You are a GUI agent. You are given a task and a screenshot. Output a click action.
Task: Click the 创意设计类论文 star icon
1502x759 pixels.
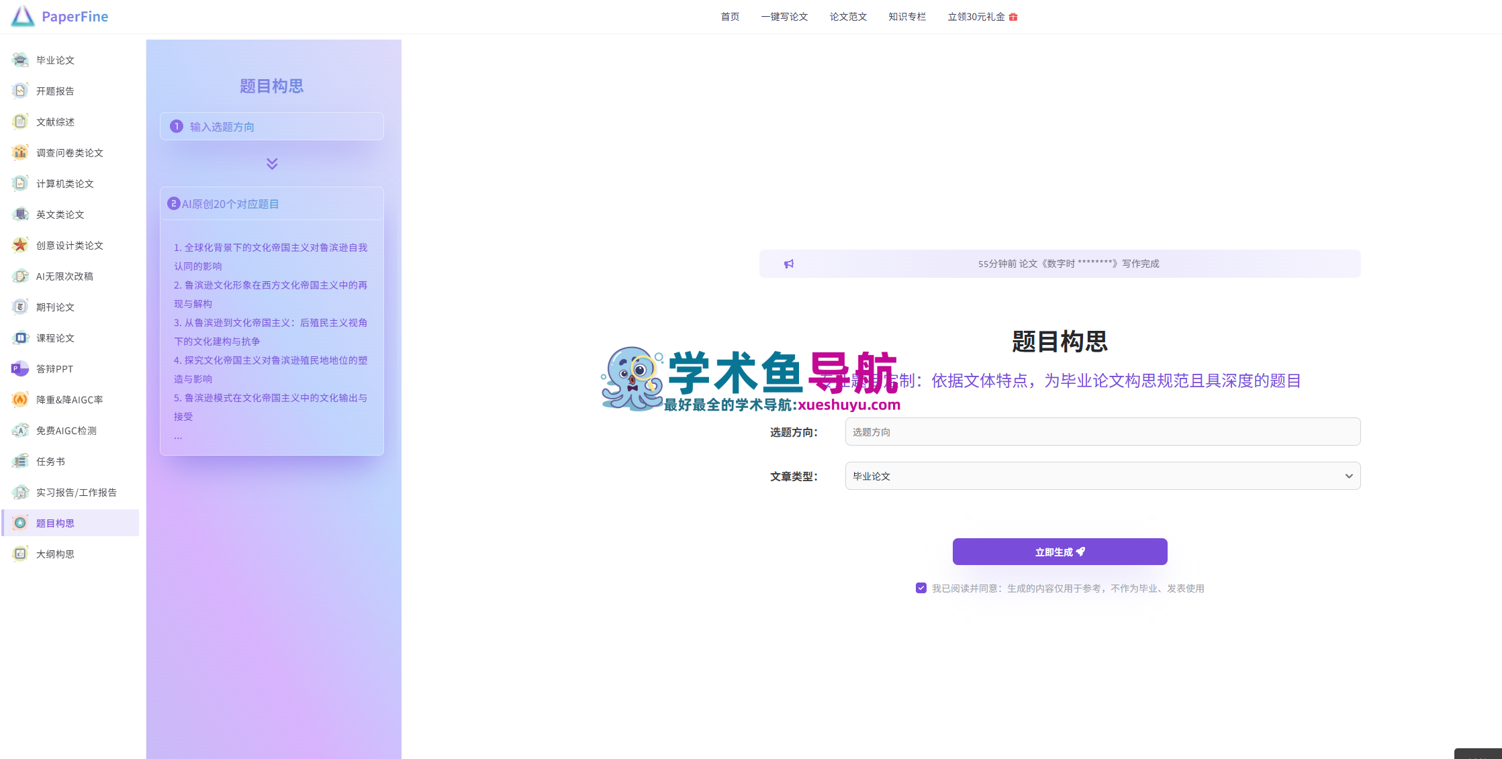(20, 245)
